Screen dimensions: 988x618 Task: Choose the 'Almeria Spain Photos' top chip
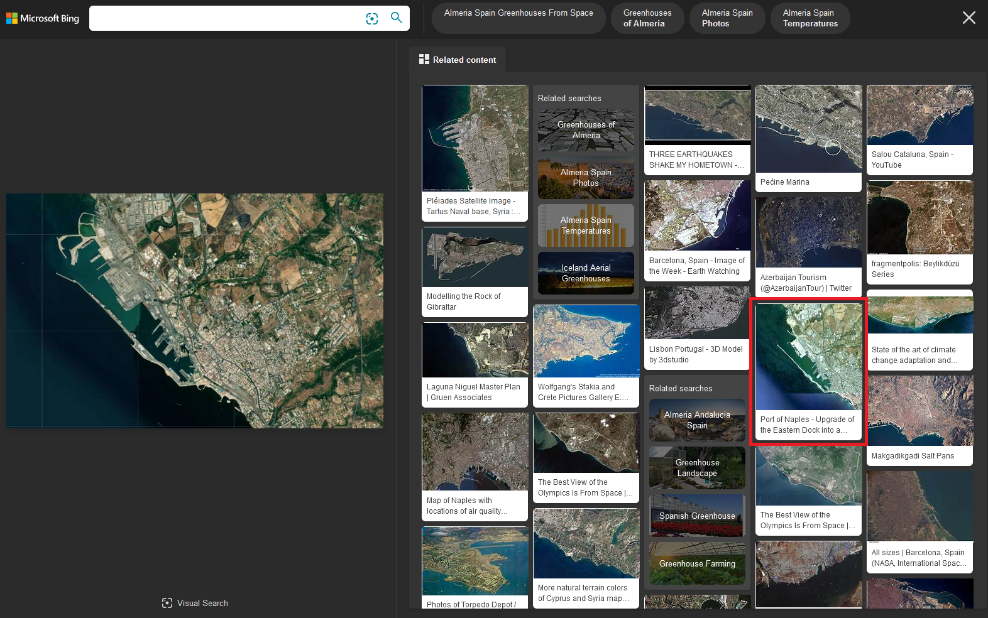[x=727, y=18]
